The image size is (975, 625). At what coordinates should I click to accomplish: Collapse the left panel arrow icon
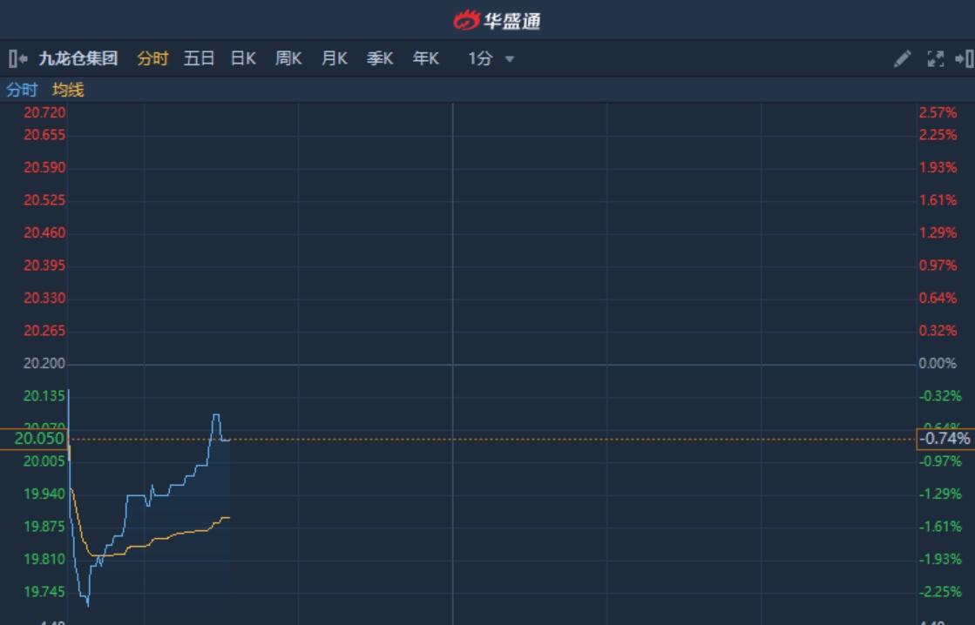point(18,59)
